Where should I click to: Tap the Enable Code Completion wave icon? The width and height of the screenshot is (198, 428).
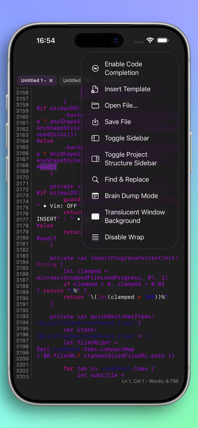click(95, 68)
